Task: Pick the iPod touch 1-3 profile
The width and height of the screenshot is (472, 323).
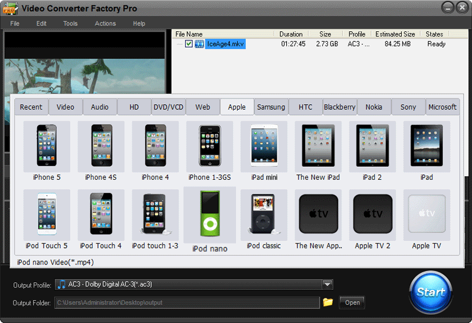Action: pyautogui.click(x=155, y=215)
